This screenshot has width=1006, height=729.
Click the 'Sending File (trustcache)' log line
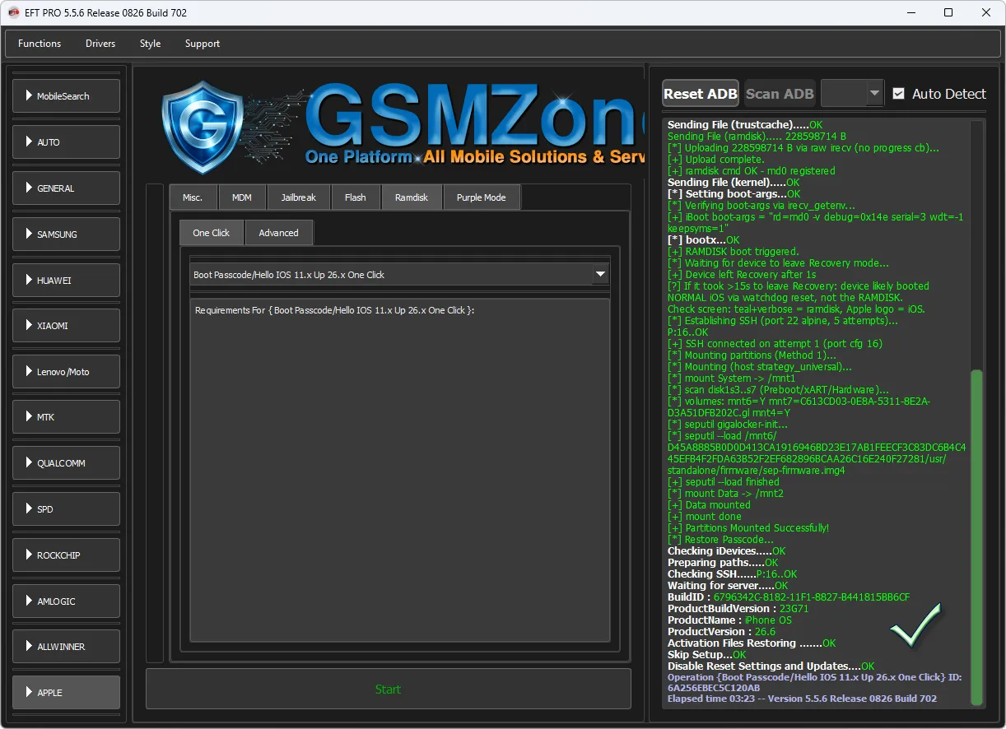coord(745,125)
